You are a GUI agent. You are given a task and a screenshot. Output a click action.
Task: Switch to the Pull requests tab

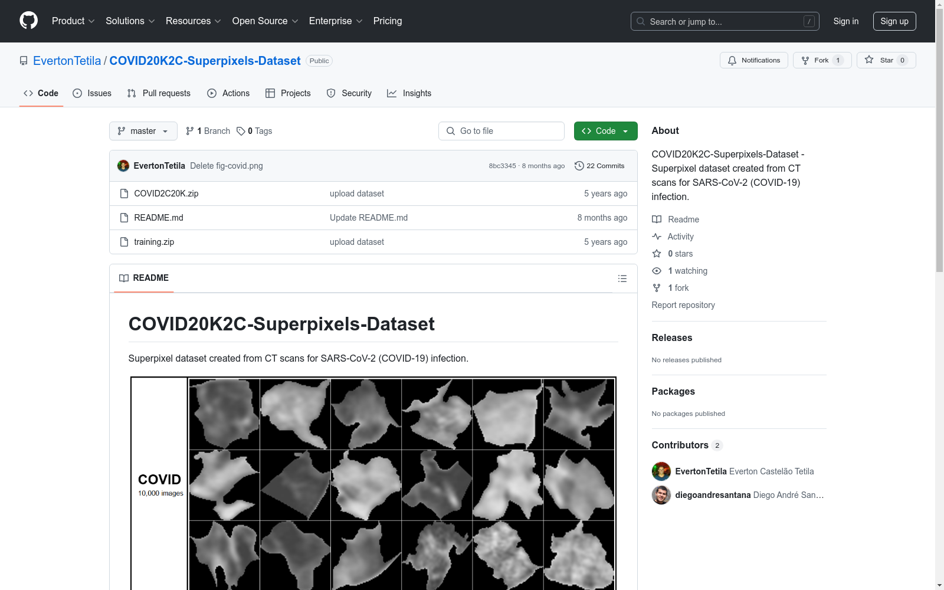[x=159, y=93]
